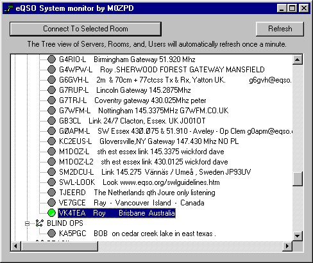Screen dimensions: 313x263
Task: Click the green active indicator for VK4TEA
Action: coord(51,212)
